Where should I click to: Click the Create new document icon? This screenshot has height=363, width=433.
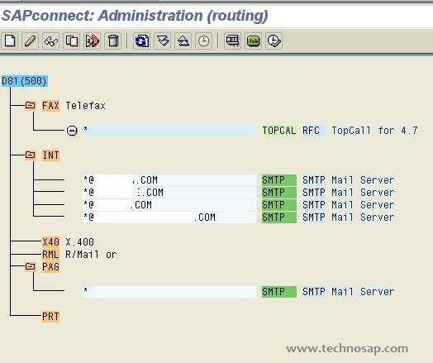coord(10,41)
